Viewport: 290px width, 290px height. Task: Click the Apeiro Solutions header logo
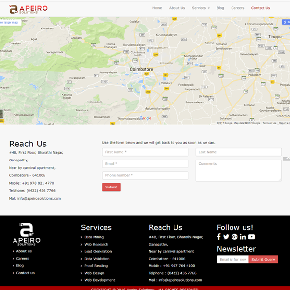point(29,9)
